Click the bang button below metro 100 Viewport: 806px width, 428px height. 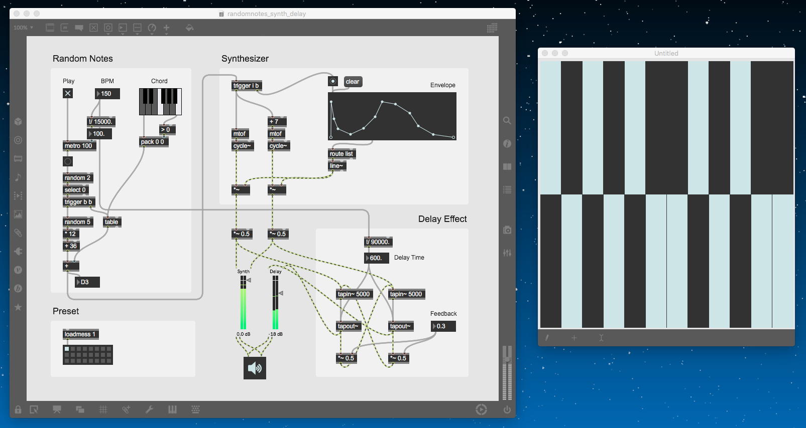pyautogui.click(x=68, y=161)
